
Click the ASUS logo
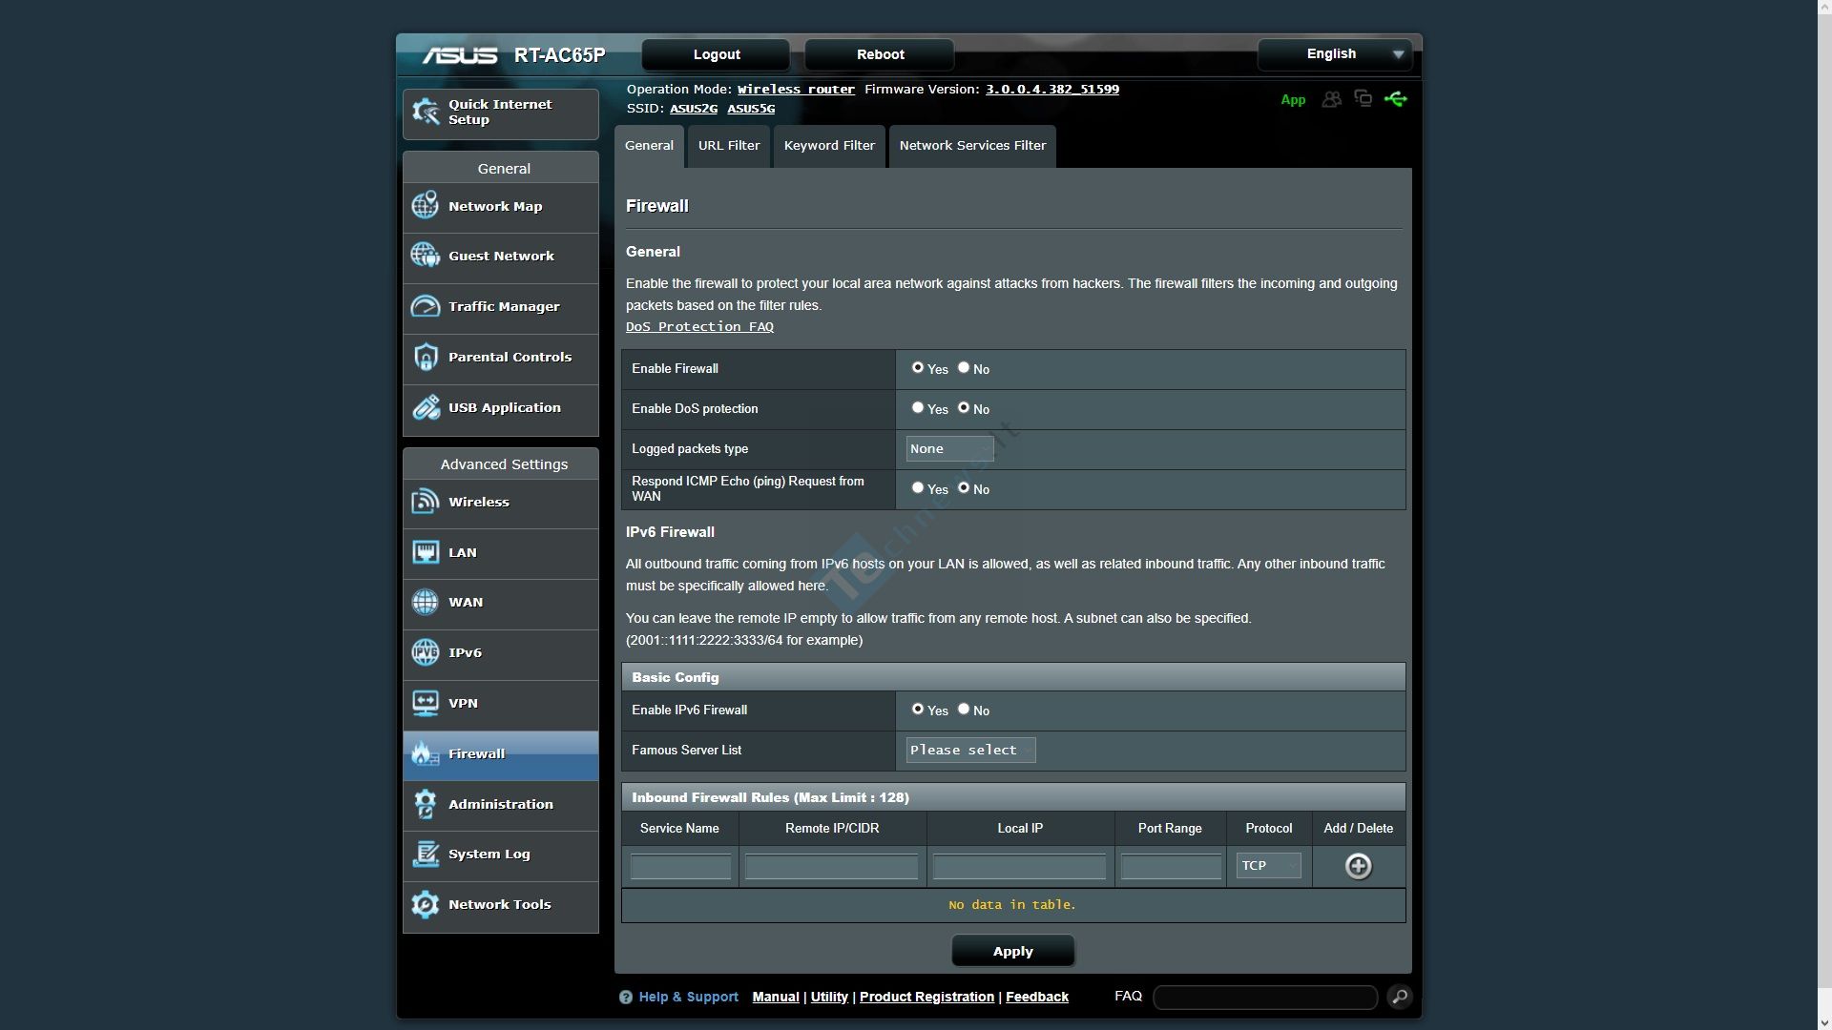tap(460, 55)
